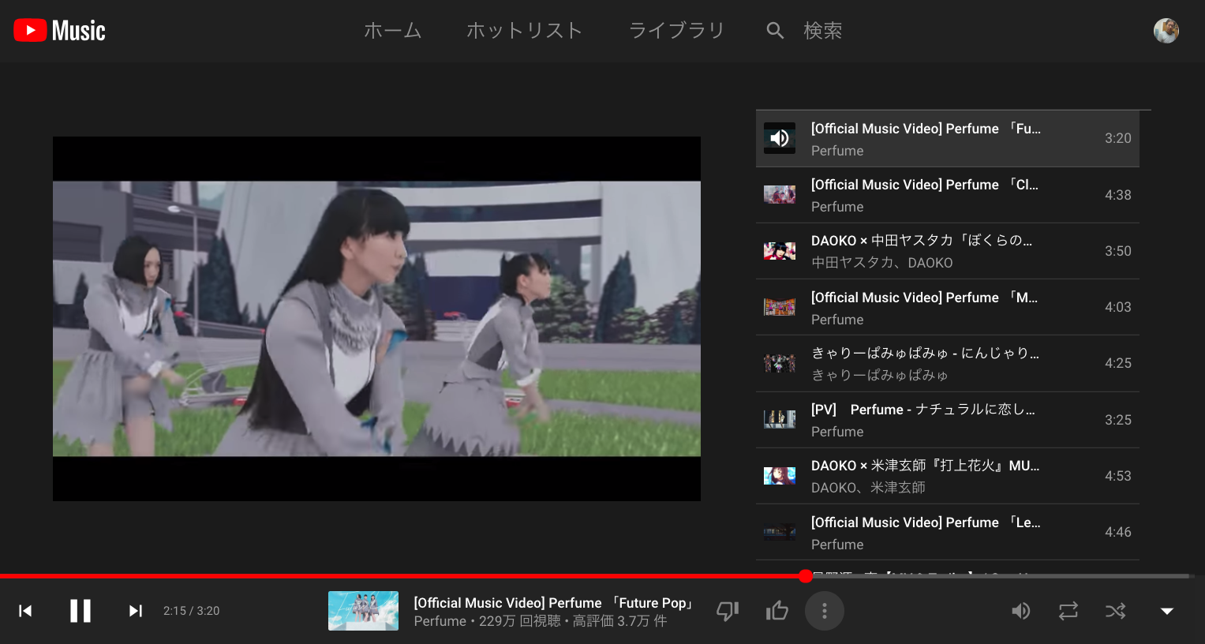Viewport: 1205px width, 644px height.
Task: Click thumbnail of 打上花火 track
Action: pyautogui.click(x=780, y=476)
